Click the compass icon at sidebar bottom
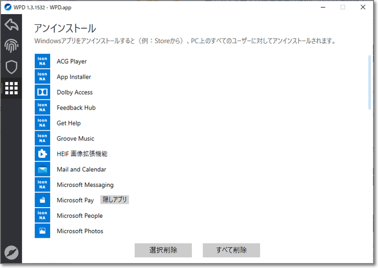 coord(11,252)
